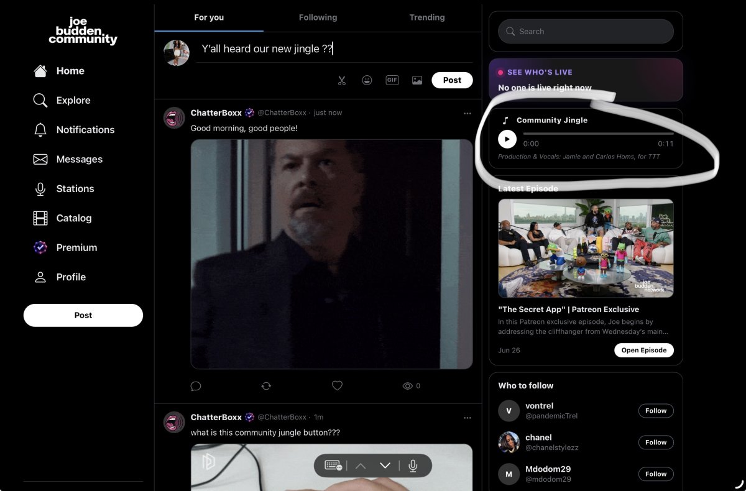Add a GIF to the post
This screenshot has width=746, height=491.
(x=392, y=80)
